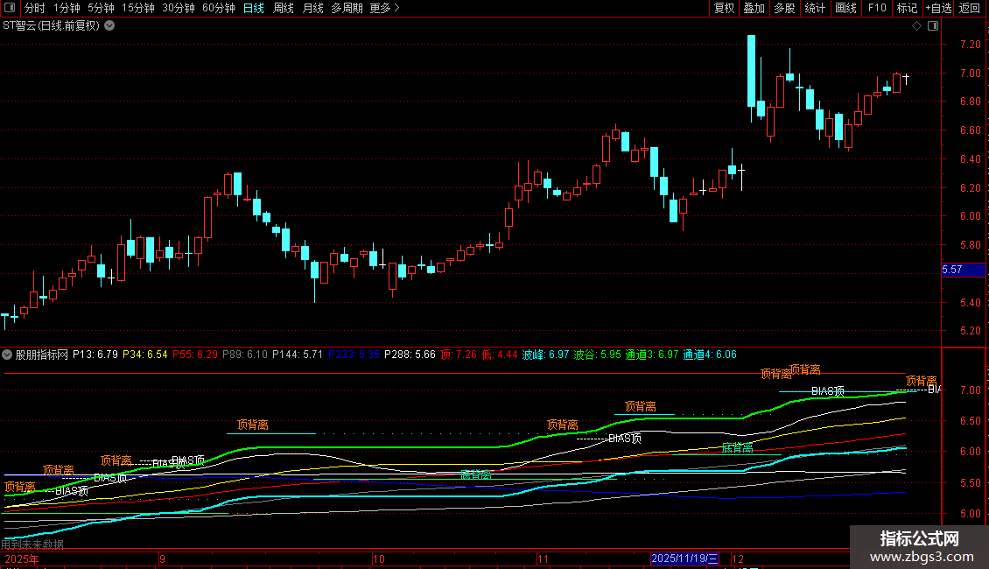Click the P89: 6.10 indicator value
989x569 pixels.
(x=245, y=355)
